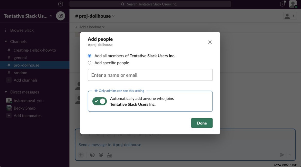Click the history clock icon at top left
301x167 pixels.
[60, 4]
